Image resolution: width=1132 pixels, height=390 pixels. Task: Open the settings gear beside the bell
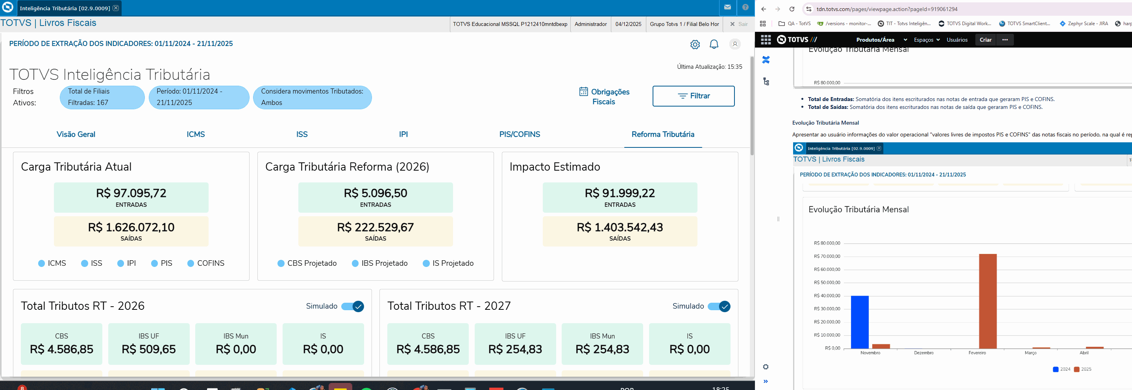(695, 44)
